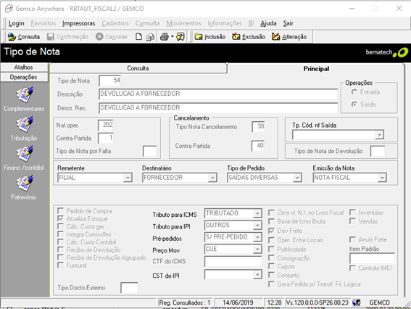Toggle the Dev Frete checkbox

click(x=272, y=231)
